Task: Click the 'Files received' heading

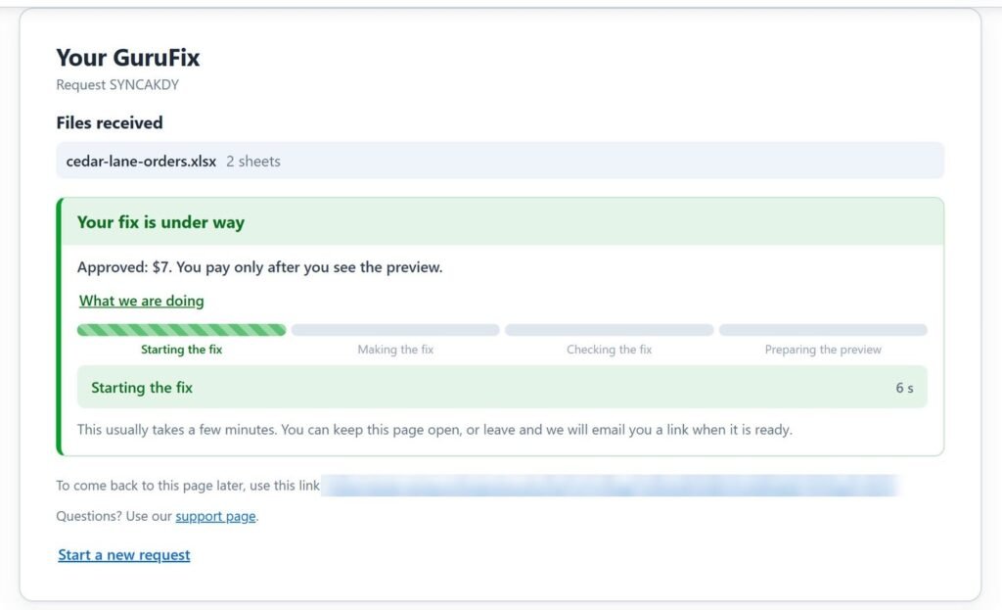Action: [x=110, y=122]
